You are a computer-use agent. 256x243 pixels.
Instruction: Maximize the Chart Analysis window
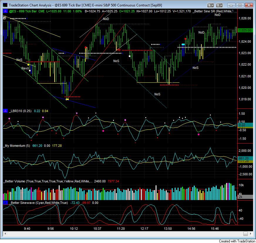240,5
